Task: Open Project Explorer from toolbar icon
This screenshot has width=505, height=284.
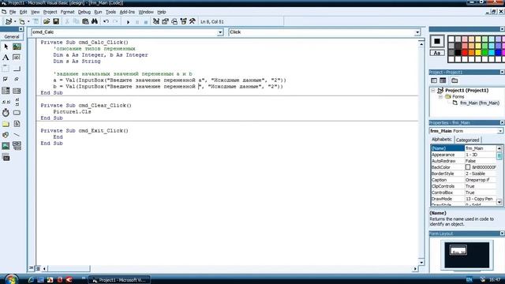Action: (x=156, y=21)
